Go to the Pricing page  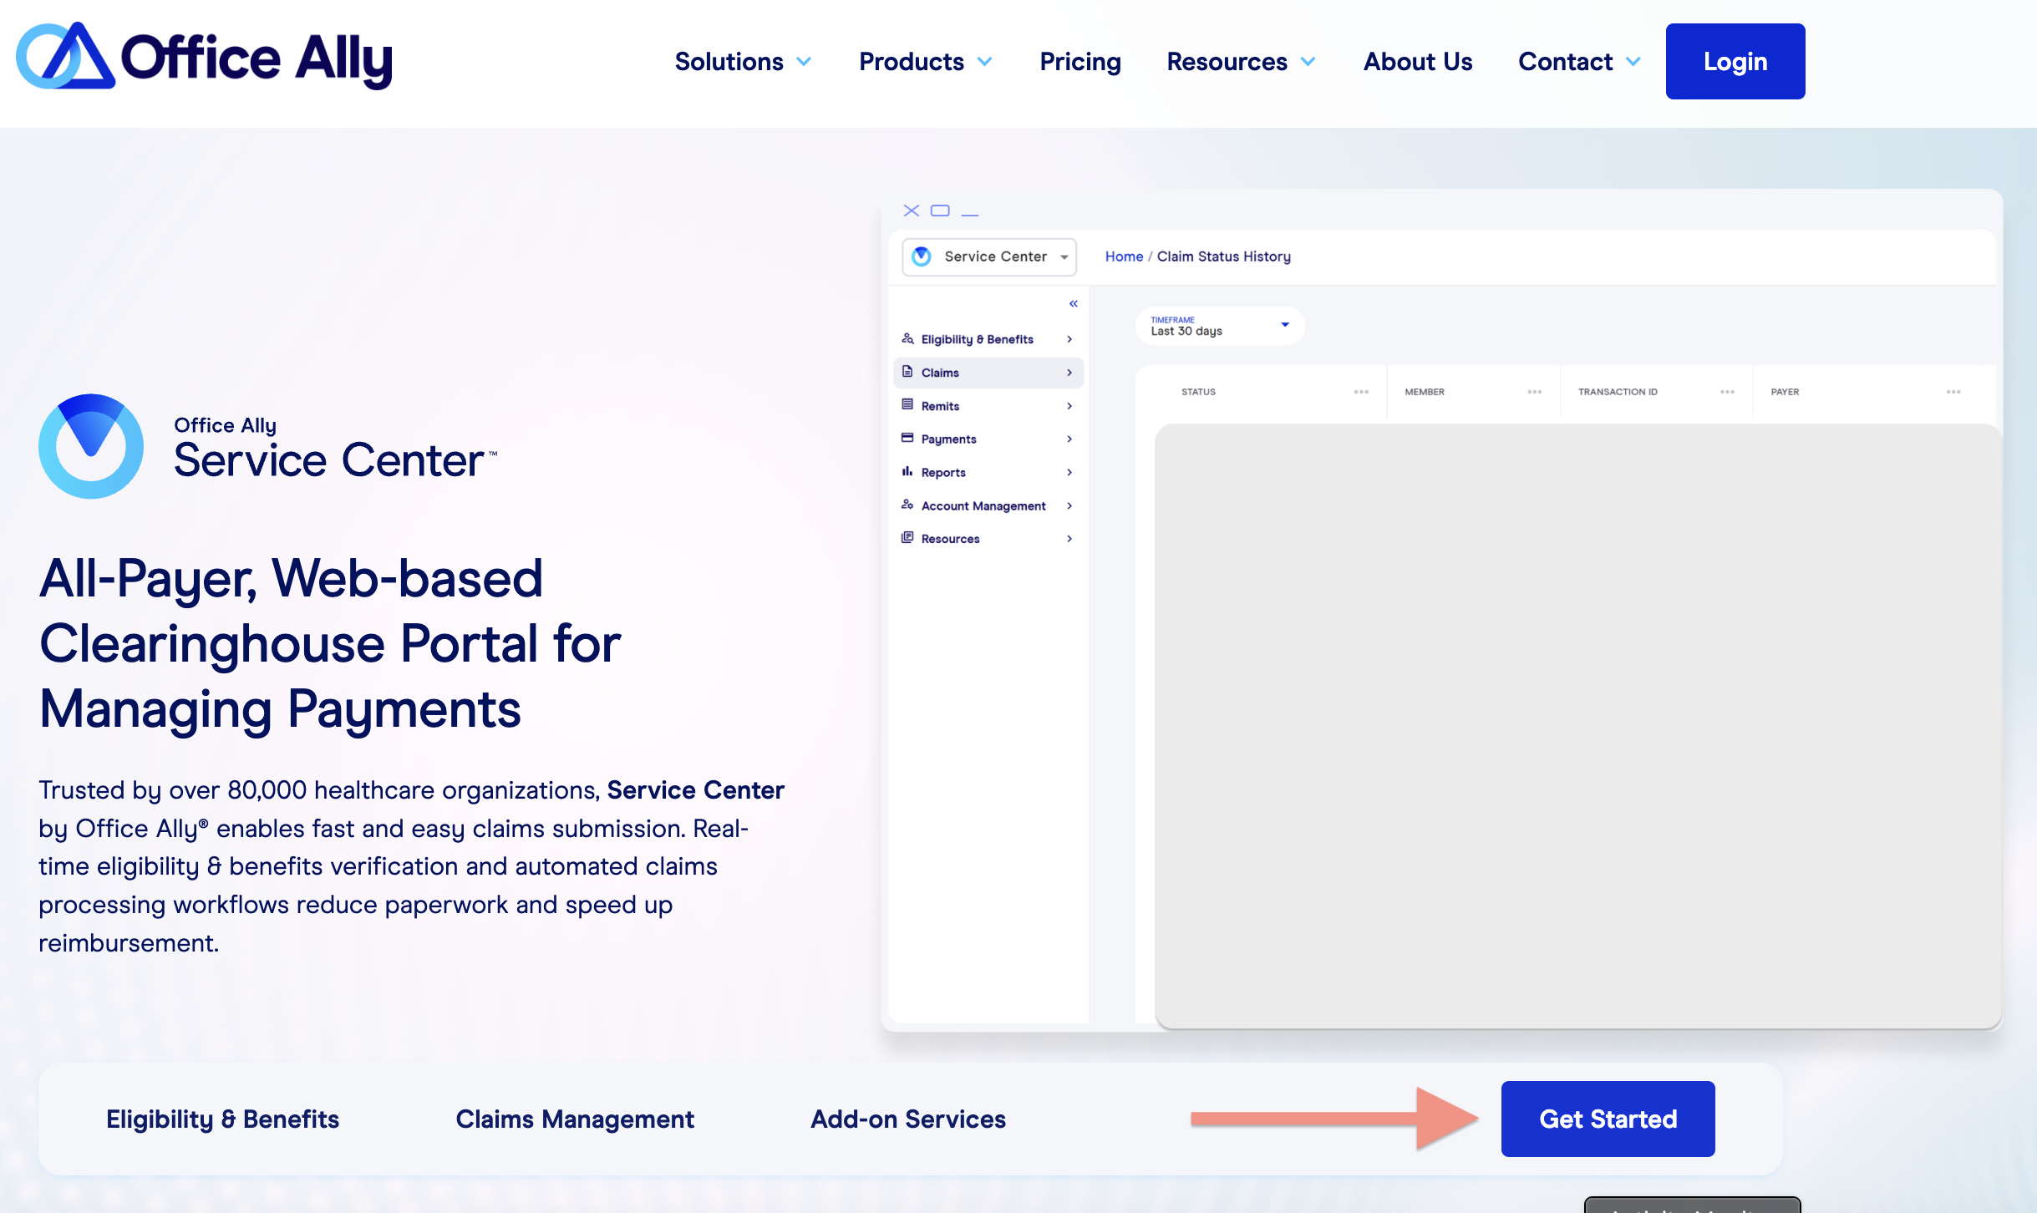pos(1079,62)
